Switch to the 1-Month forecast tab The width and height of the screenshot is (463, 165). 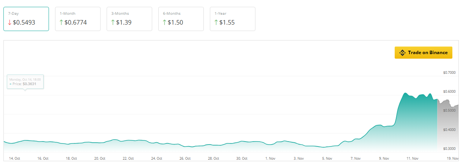tap(78, 19)
